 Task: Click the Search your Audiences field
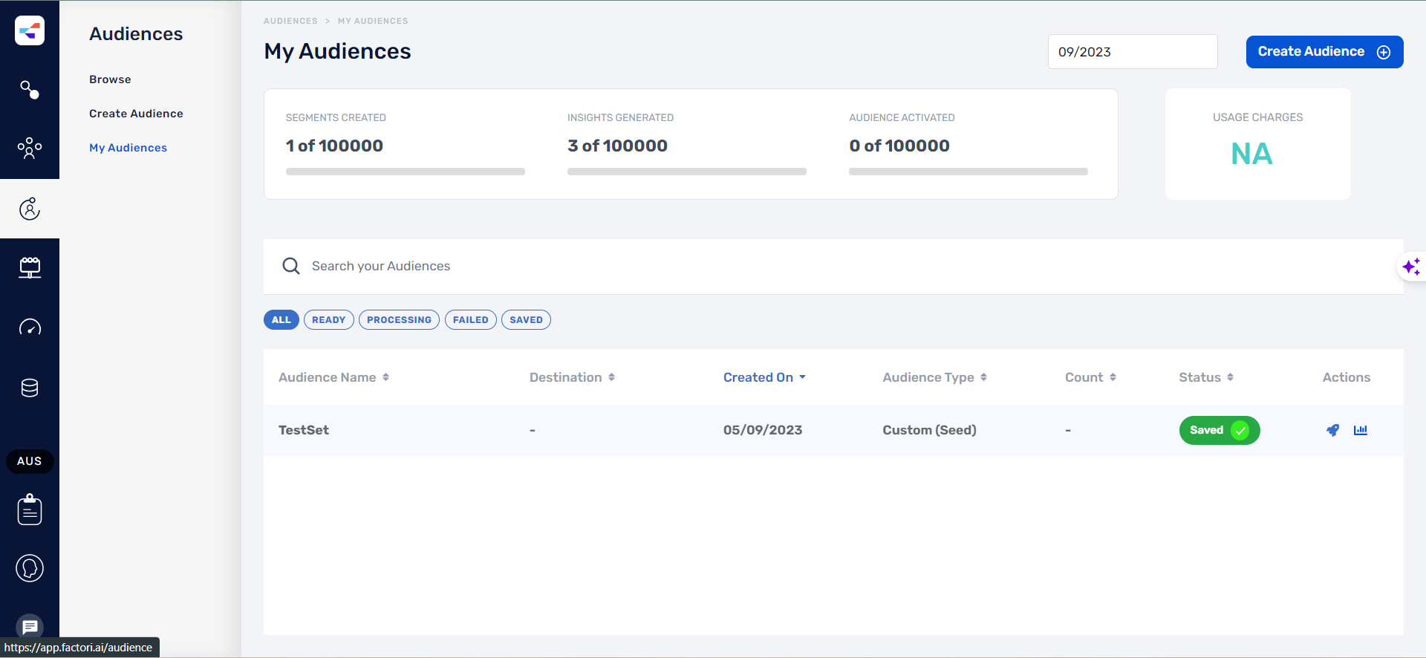click(x=833, y=267)
